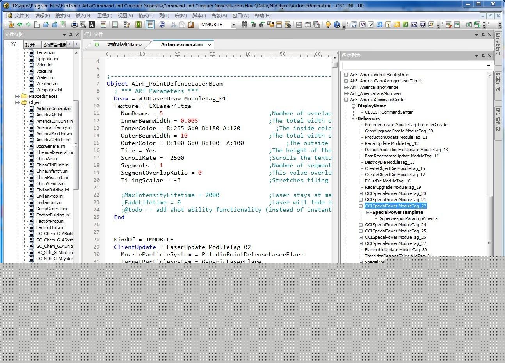The image size is (505, 363).
Task: Expand the MappedImages folder
Action: tap(17, 96)
